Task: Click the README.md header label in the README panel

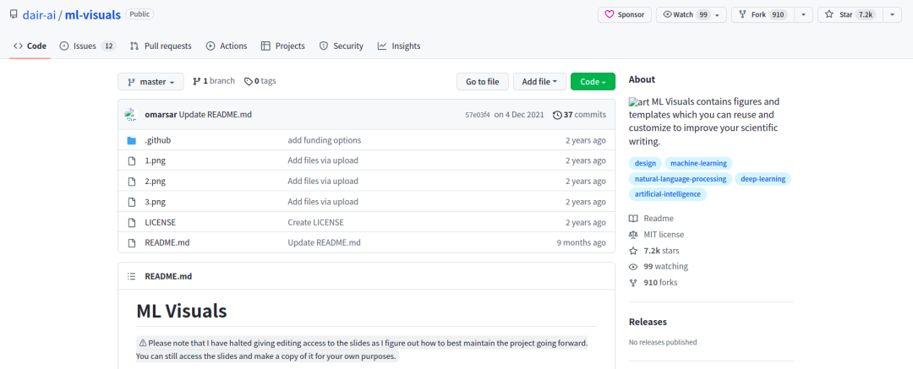Action: click(x=168, y=276)
